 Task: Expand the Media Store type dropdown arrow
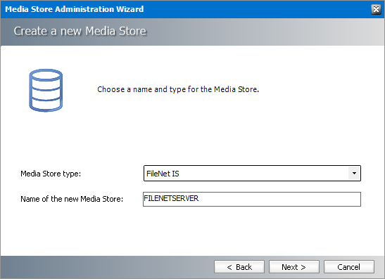coord(354,174)
